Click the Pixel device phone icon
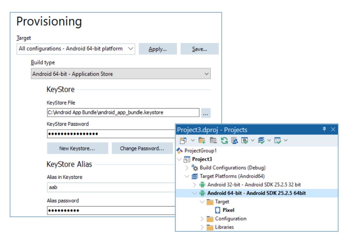Image resolution: width=346 pixels, height=242 pixels. pos(218,210)
